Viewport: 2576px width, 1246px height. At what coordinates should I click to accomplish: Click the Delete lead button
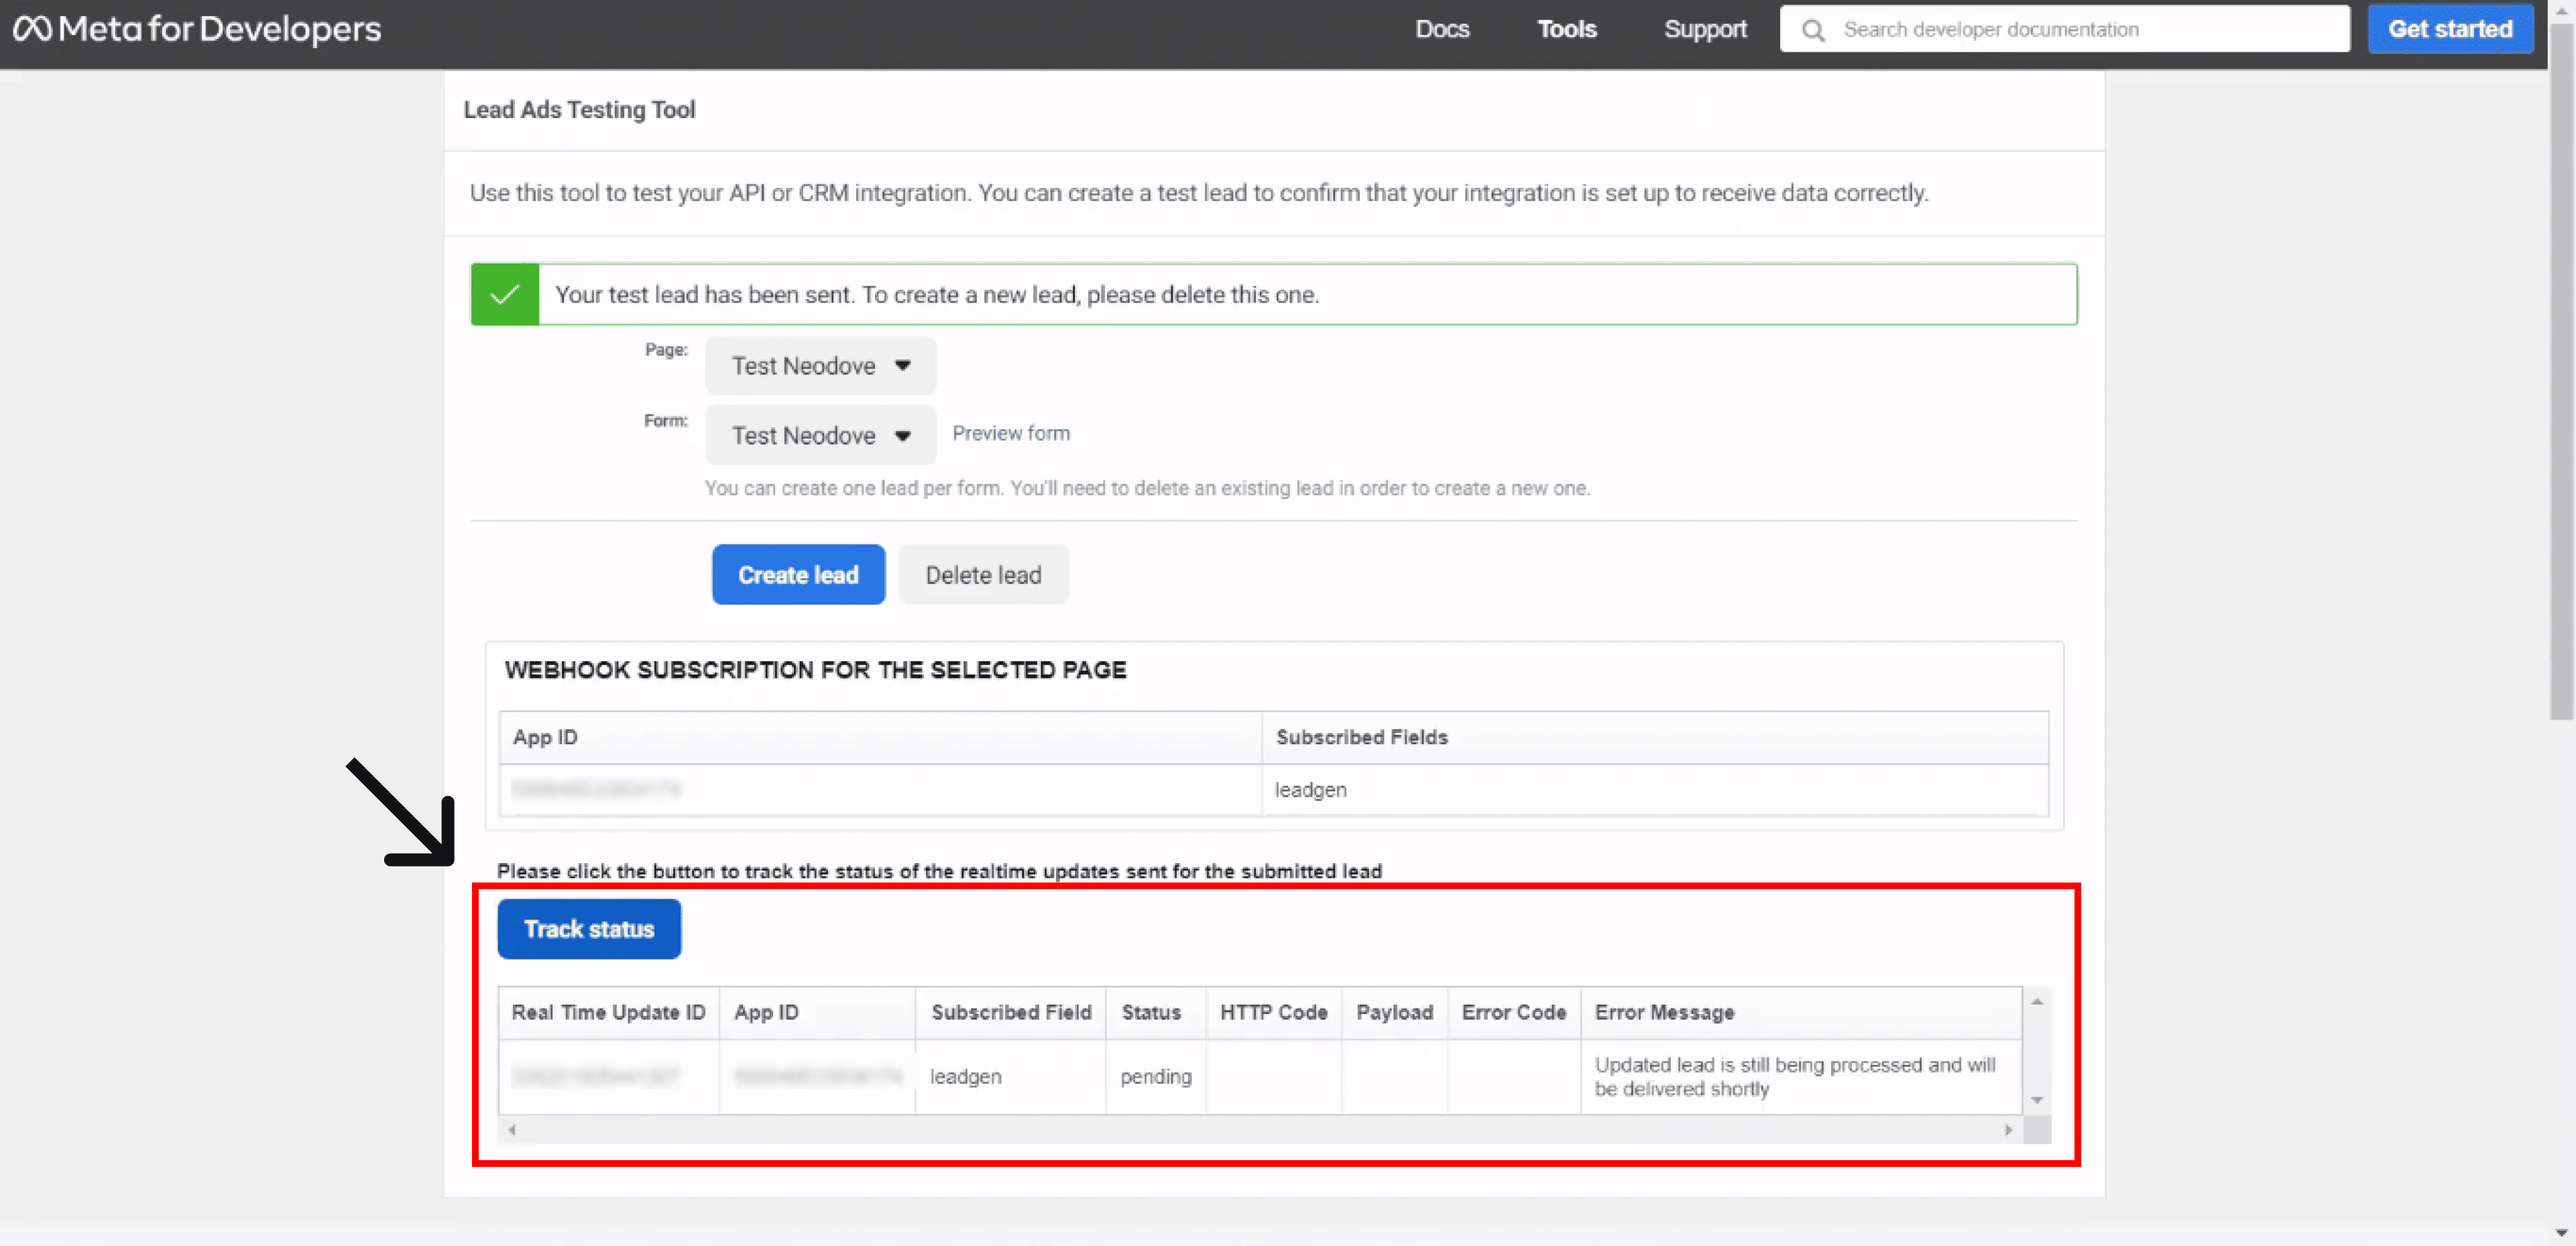click(x=984, y=574)
